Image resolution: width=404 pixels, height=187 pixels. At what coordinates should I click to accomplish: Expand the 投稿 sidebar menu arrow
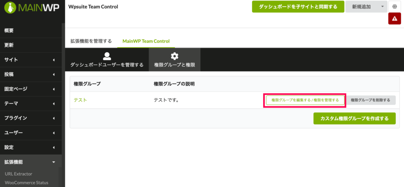tap(54, 75)
